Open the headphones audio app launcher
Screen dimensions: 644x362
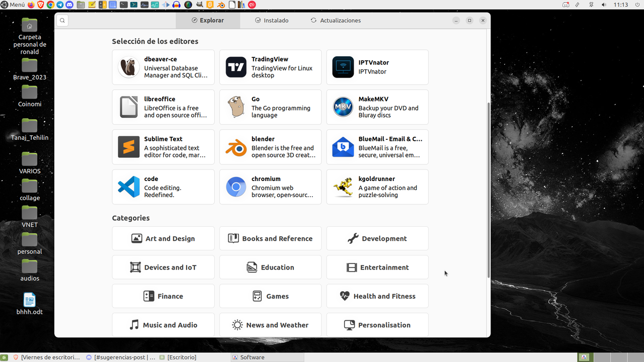click(x=177, y=5)
